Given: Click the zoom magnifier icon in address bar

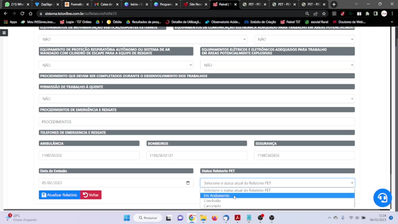Looking at the screenshot, I should (307, 14).
